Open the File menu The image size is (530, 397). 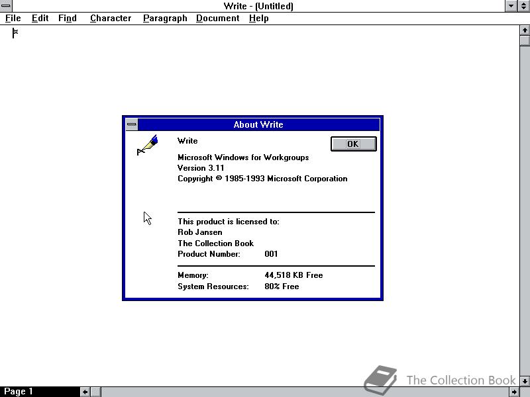[x=13, y=19]
